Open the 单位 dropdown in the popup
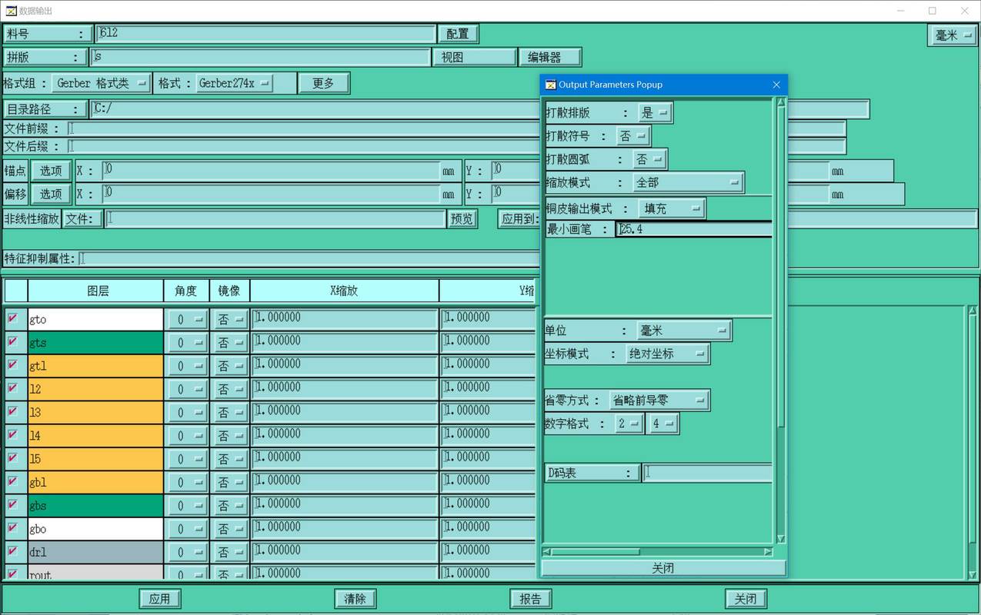Image resolution: width=981 pixels, height=615 pixels. pos(683,331)
